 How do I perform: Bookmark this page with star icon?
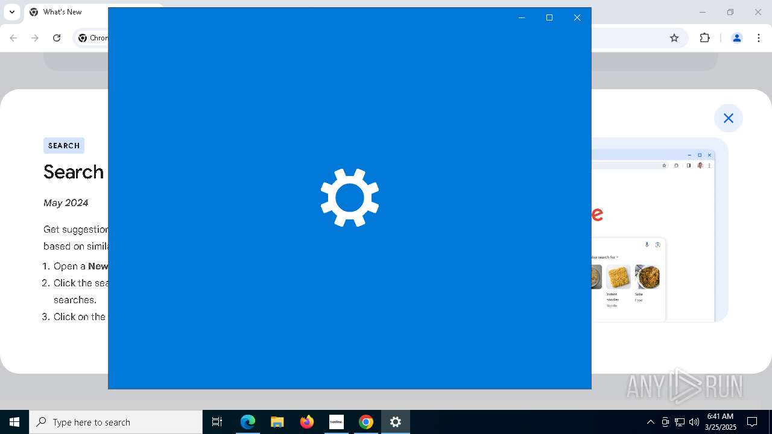(x=674, y=38)
